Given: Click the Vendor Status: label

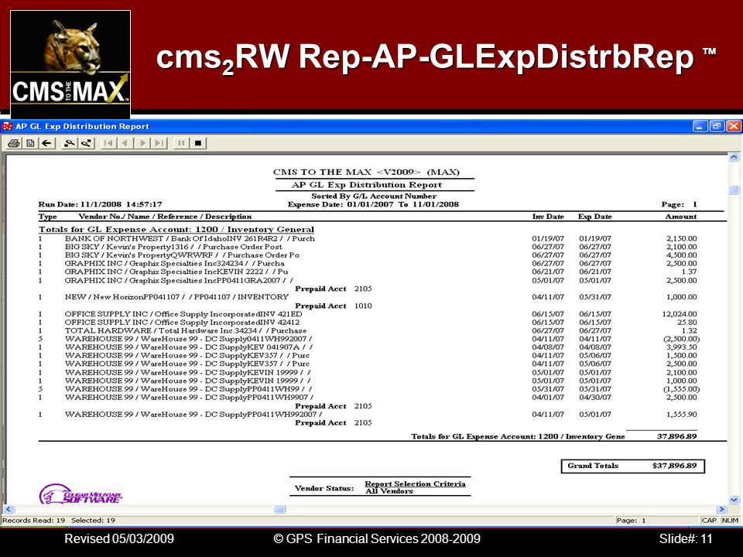Looking at the screenshot, I should pyautogui.click(x=324, y=488).
